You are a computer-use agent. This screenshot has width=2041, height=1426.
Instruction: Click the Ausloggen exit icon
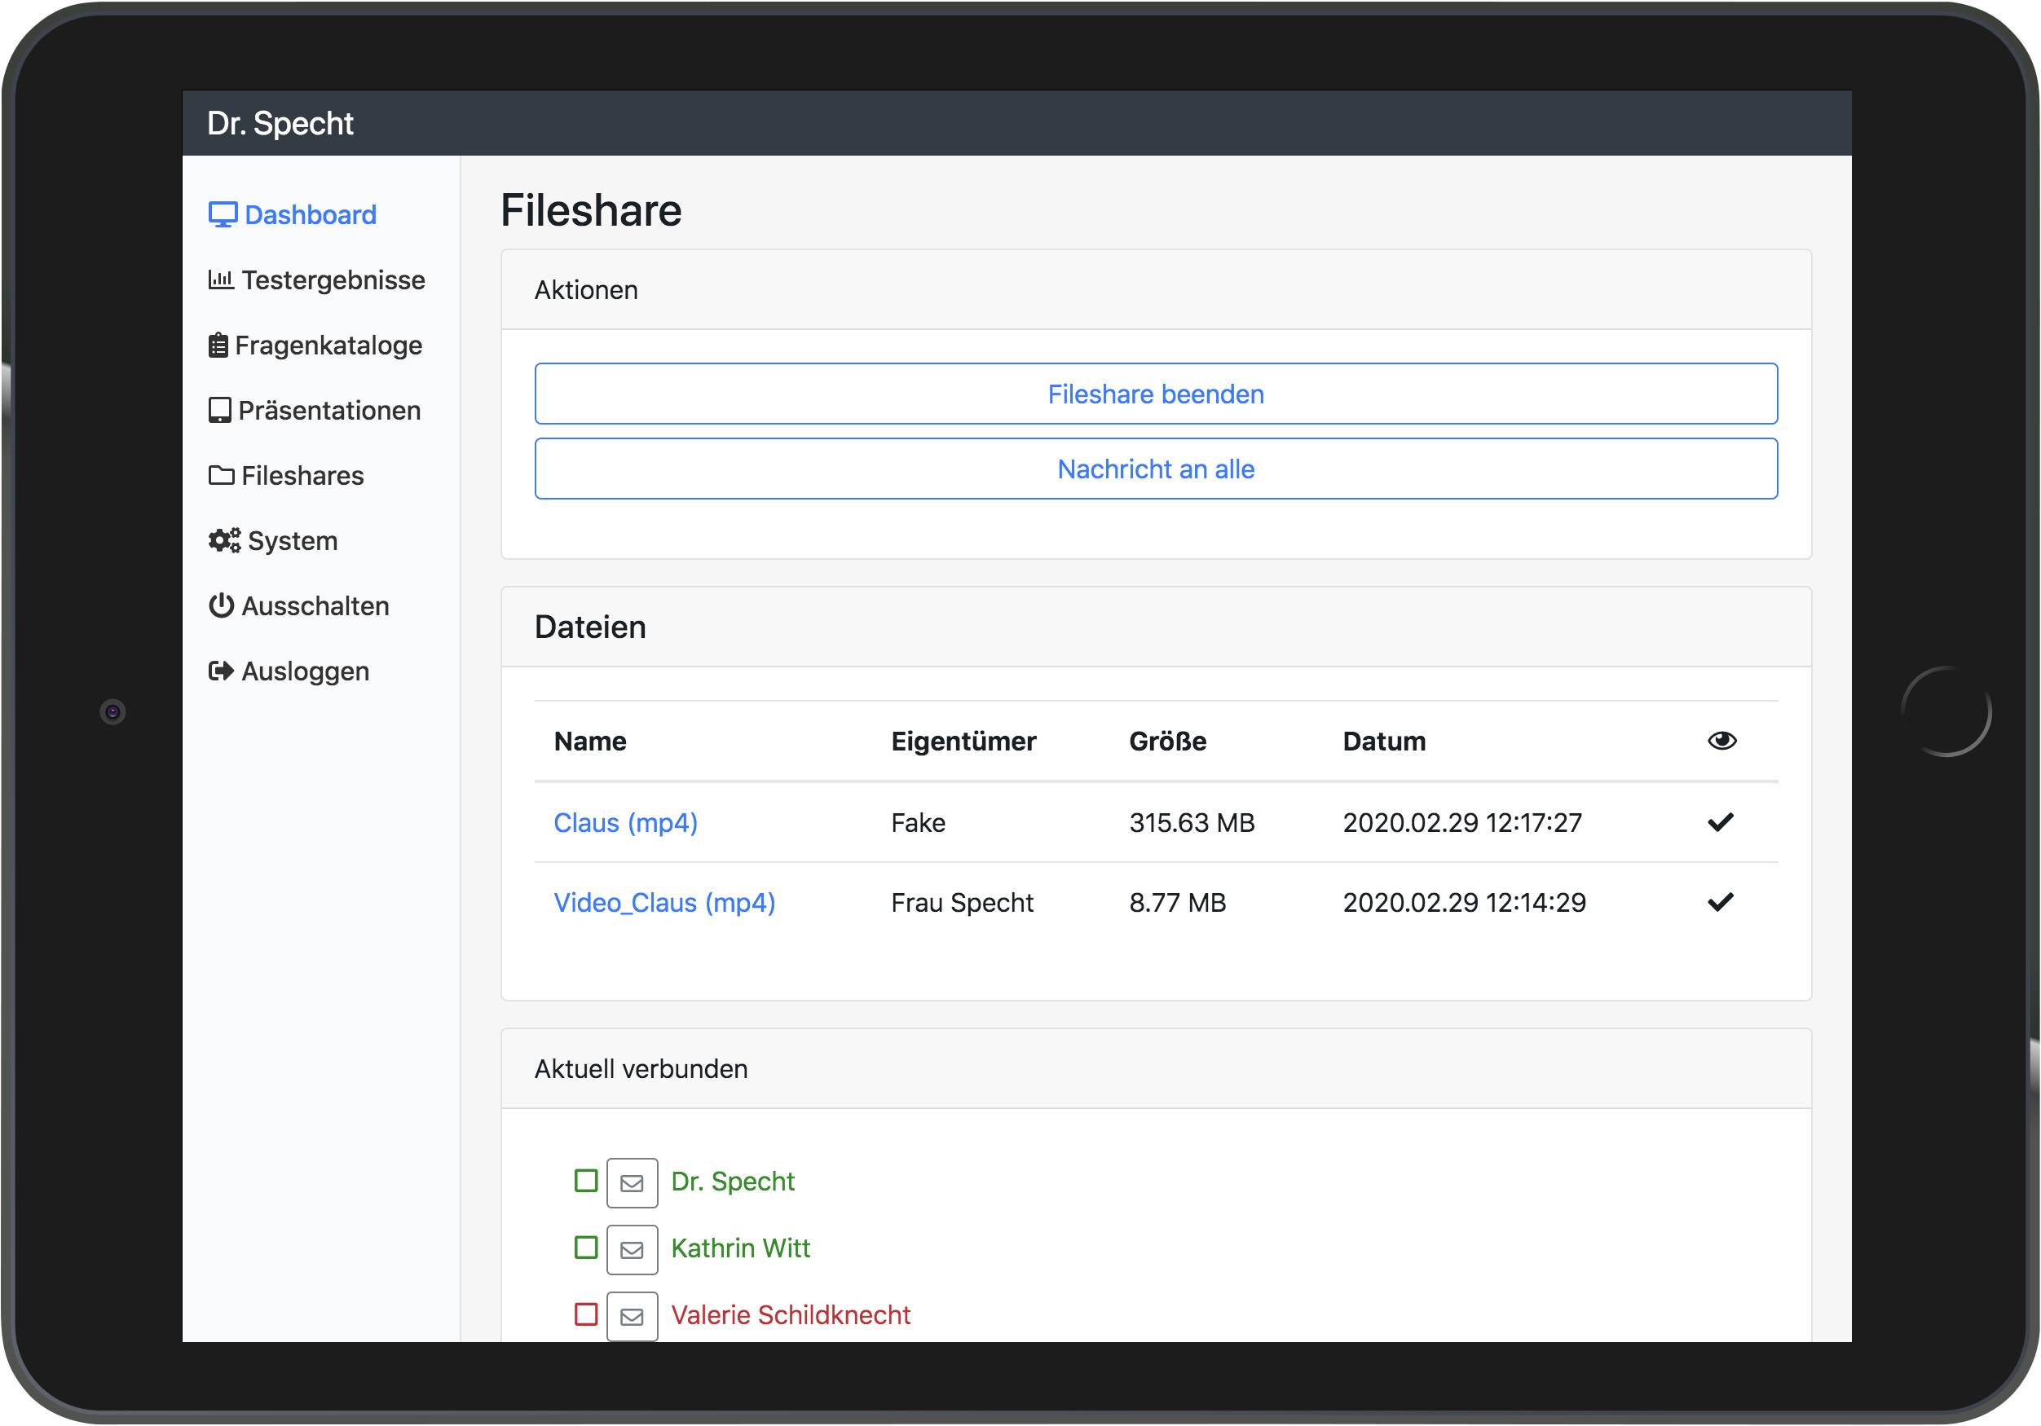click(220, 671)
